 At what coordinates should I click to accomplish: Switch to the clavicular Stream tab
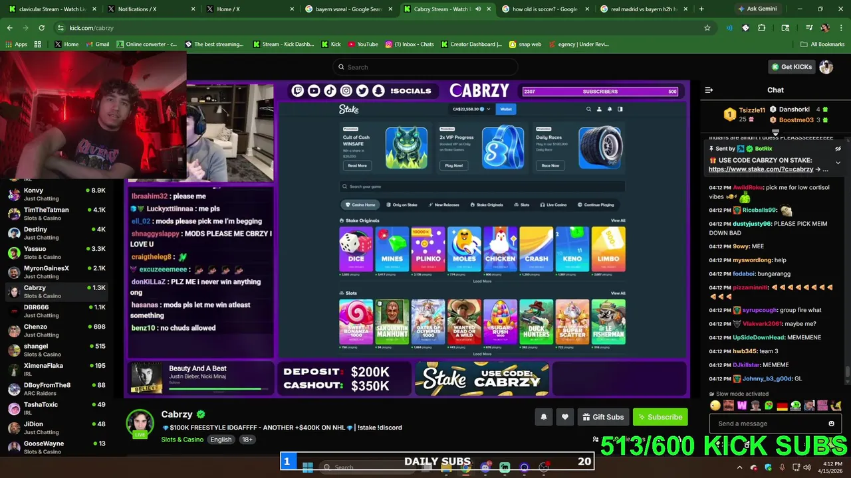(x=52, y=9)
